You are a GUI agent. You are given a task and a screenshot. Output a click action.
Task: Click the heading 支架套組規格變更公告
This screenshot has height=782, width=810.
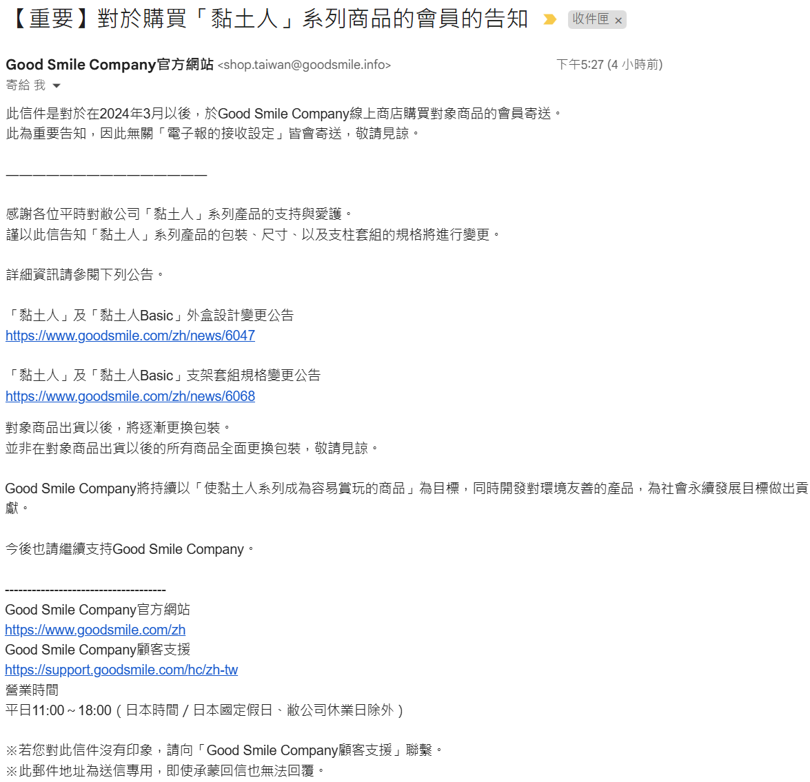[163, 375]
